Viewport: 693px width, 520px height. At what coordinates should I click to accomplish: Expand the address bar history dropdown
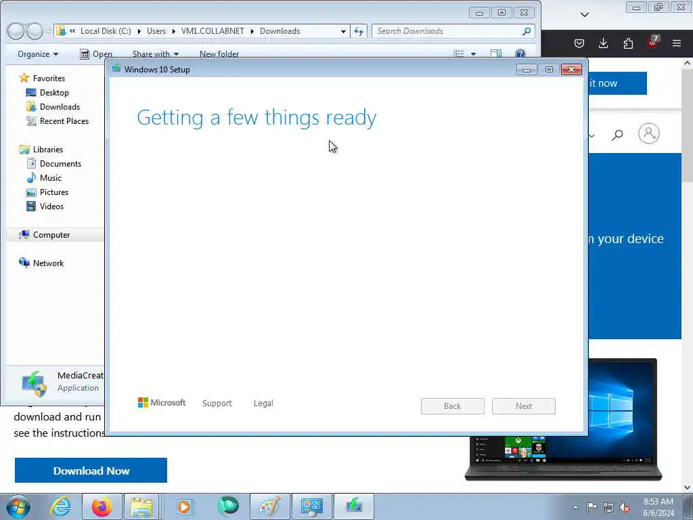(x=343, y=31)
